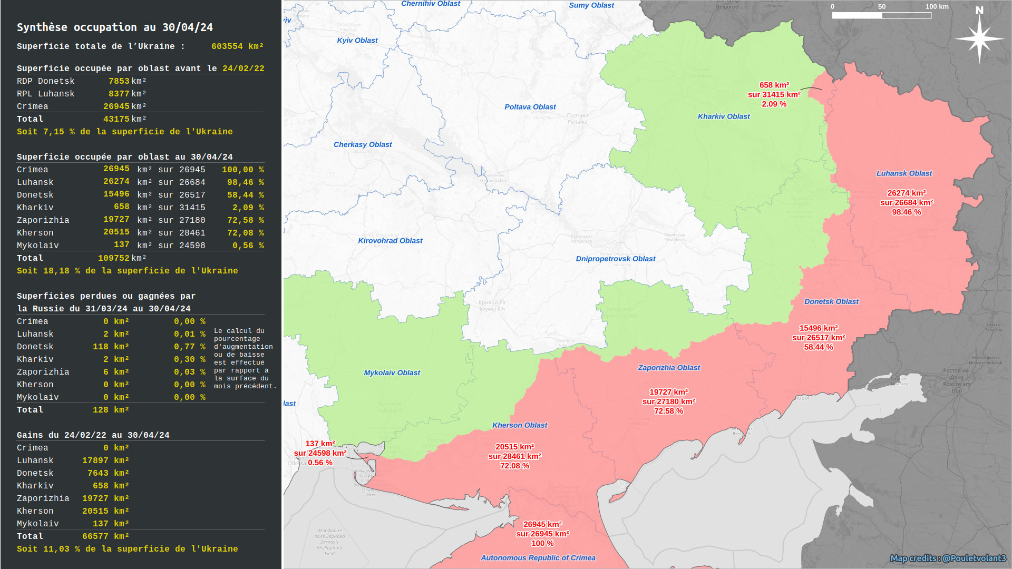Click the Zaporizhia Oblast map label

pyautogui.click(x=669, y=368)
